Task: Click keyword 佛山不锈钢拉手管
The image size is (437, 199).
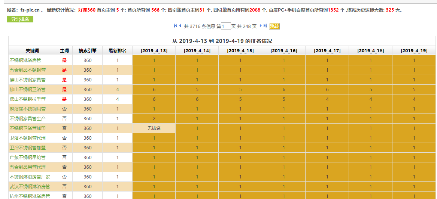Action: point(27,99)
